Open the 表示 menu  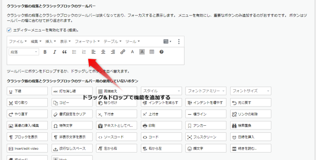[x=65, y=41]
